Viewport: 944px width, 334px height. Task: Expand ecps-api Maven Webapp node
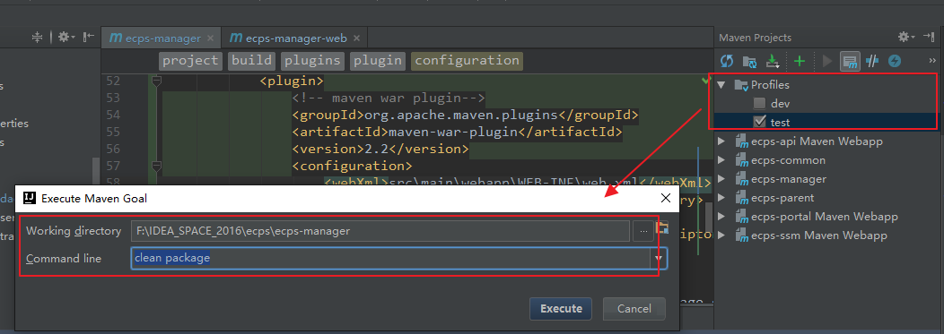pos(721,141)
